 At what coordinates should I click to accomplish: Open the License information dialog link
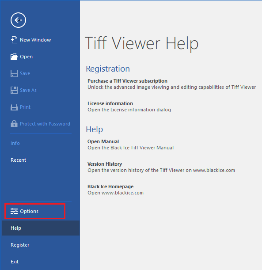point(110,103)
